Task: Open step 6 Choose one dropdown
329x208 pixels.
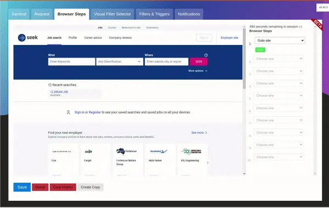Action: (279, 108)
